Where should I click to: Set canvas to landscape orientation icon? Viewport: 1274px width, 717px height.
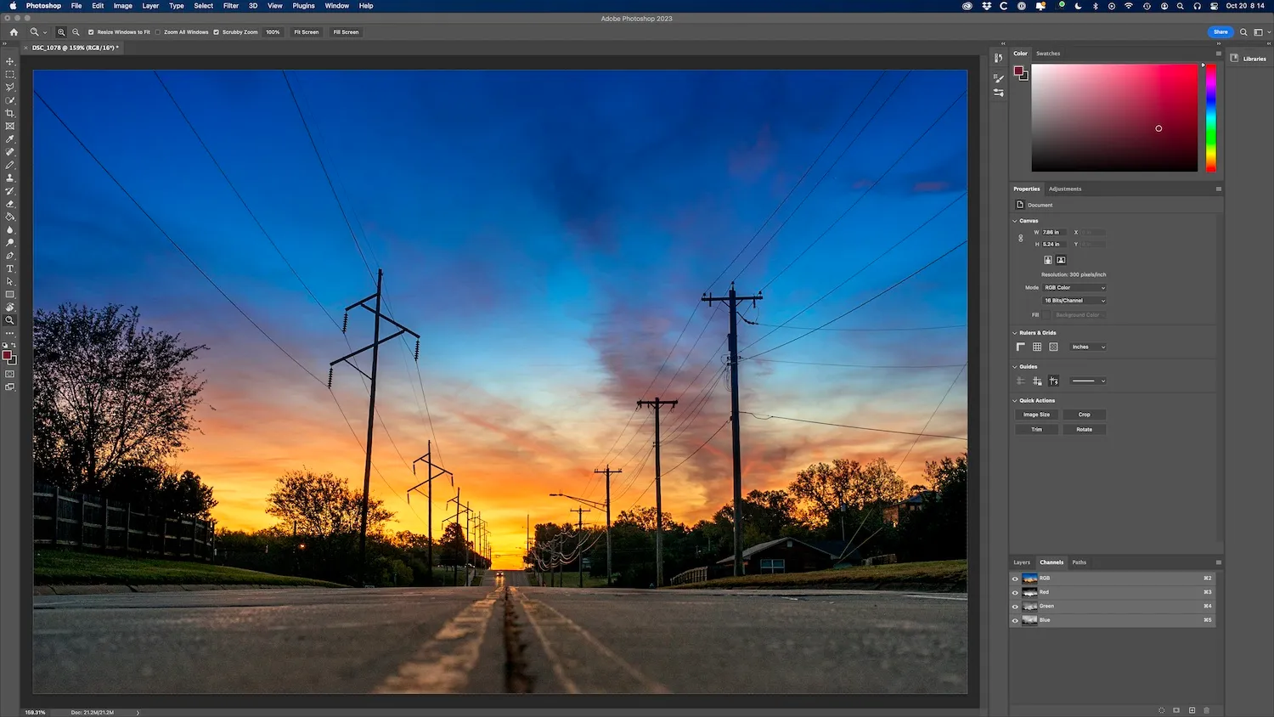1061,260
